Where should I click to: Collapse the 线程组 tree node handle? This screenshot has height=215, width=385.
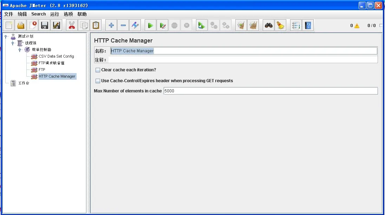click(13, 43)
